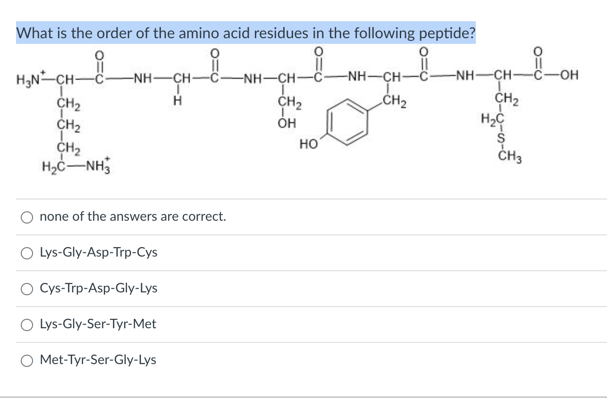The image size is (607, 399).
Task: Click the answer text 'Lys-Gly-Asp-Trp-Cys'
Action: tap(98, 253)
